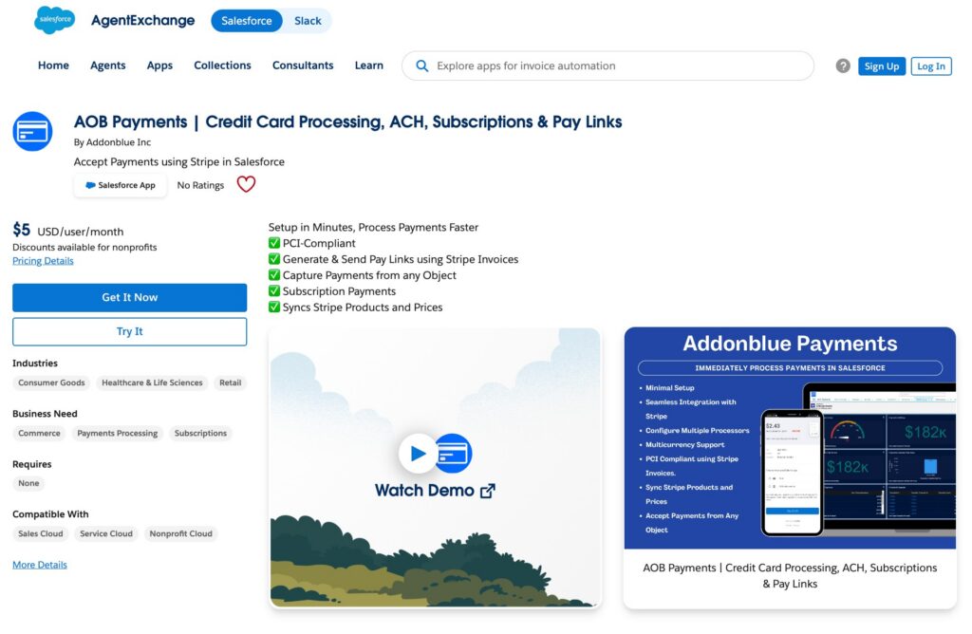This screenshot has width=972, height=634.
Task: Click the $5 price text
Action: click(x=21, y=230)
